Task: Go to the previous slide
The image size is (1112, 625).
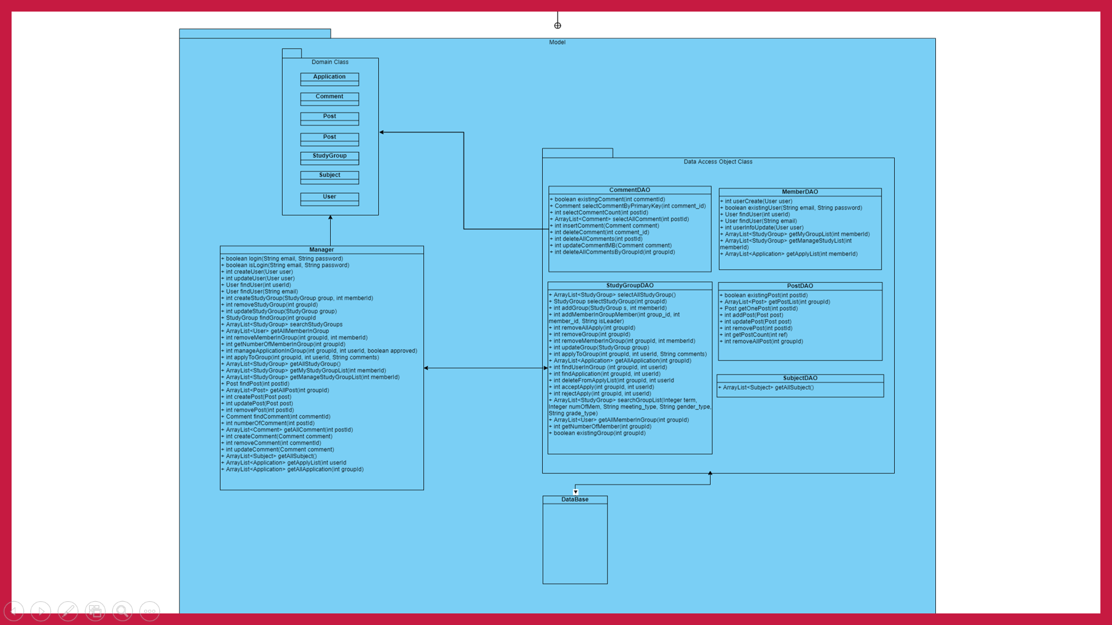Action: tap(14, 611)
